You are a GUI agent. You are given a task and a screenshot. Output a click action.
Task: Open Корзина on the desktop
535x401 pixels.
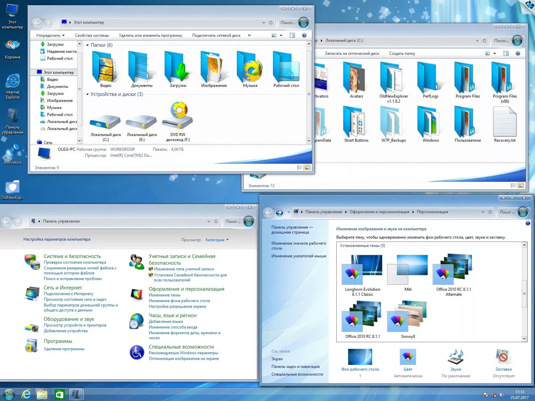[12, 49]
